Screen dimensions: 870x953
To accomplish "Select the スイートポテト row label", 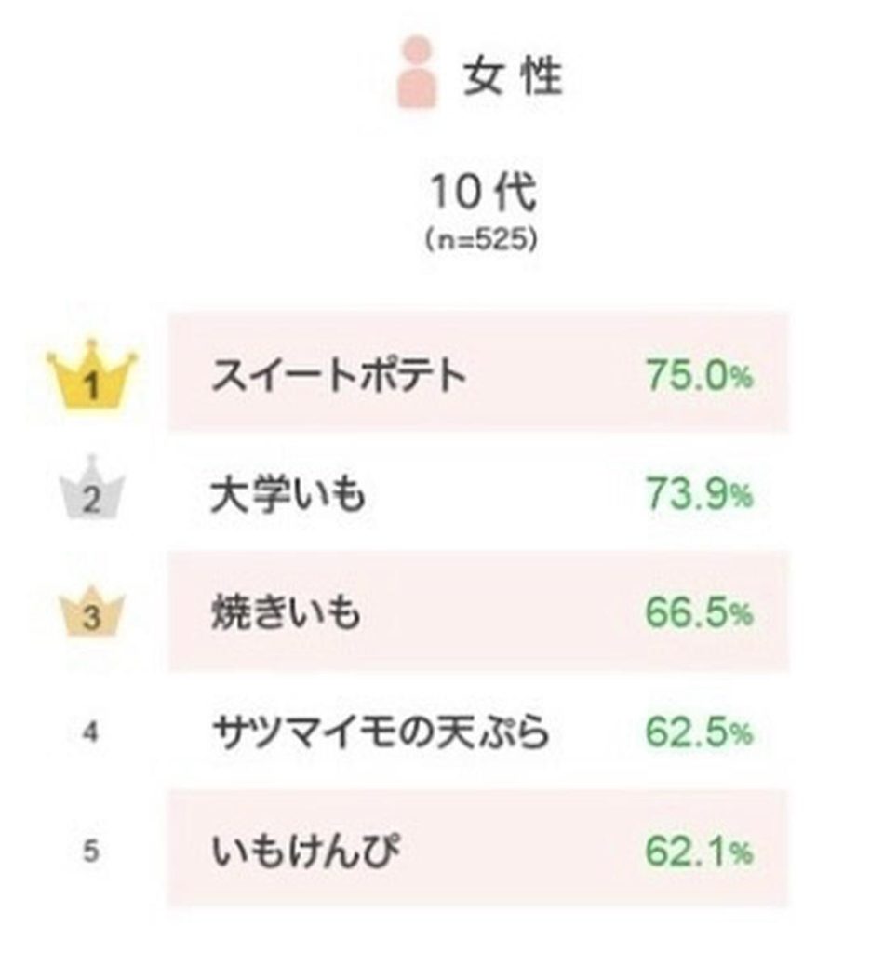I will [x=339, y=374].
